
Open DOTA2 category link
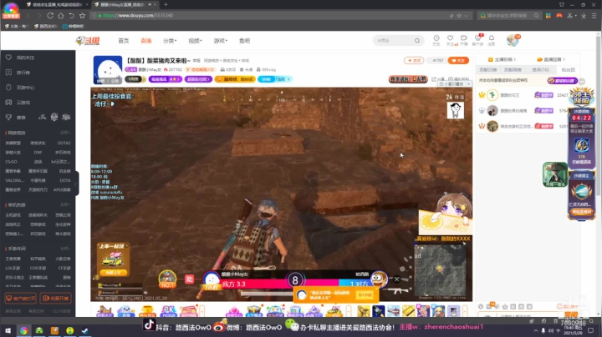point(64,143)
